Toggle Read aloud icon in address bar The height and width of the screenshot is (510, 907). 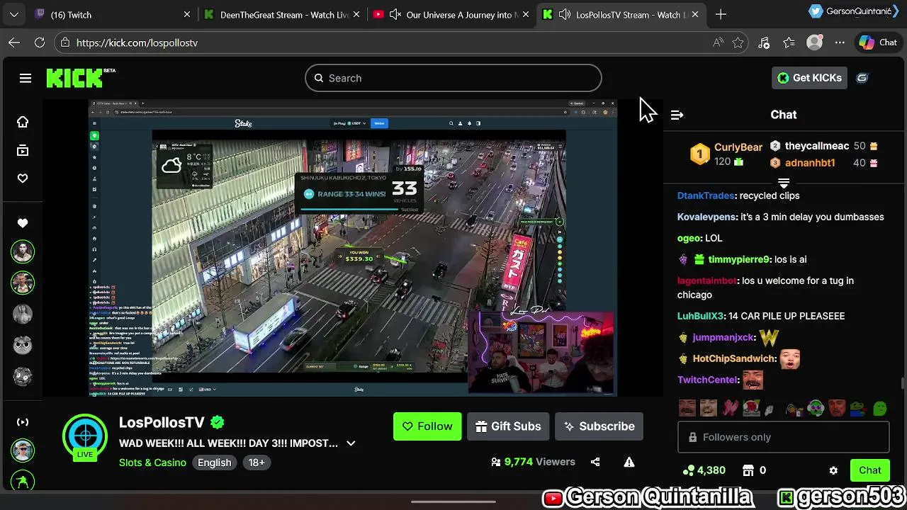719,42
